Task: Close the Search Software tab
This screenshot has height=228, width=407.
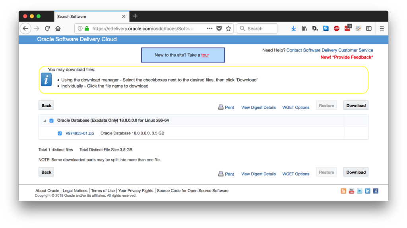Action: tap(124, 16)
